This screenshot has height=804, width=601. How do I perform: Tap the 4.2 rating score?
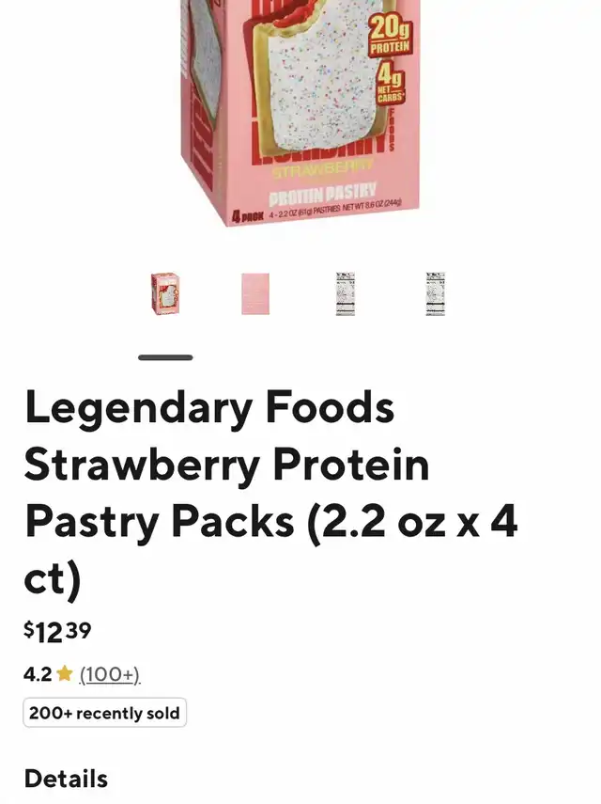38,674
